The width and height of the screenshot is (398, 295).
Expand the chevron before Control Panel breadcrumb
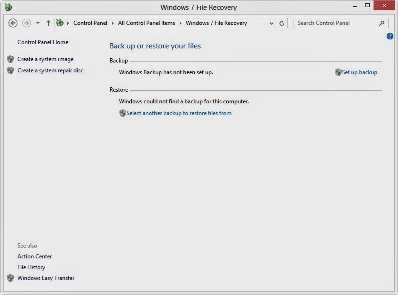[68, 23]
